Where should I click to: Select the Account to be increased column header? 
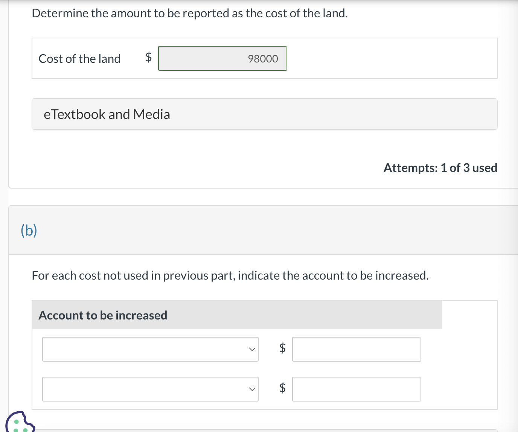click(x=103, y=315)
